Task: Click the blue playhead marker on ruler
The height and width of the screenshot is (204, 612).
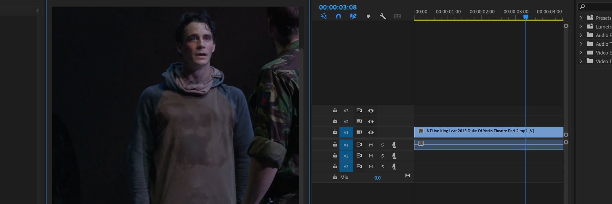Action: [x=526, y=17]
